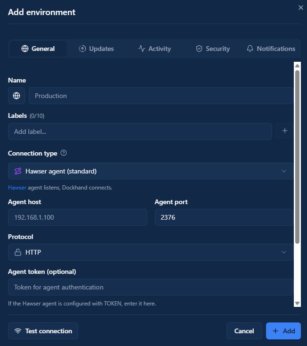Focus the Agent token input field
This screenshot has height=346, width=307.
[x=151, y=287]
